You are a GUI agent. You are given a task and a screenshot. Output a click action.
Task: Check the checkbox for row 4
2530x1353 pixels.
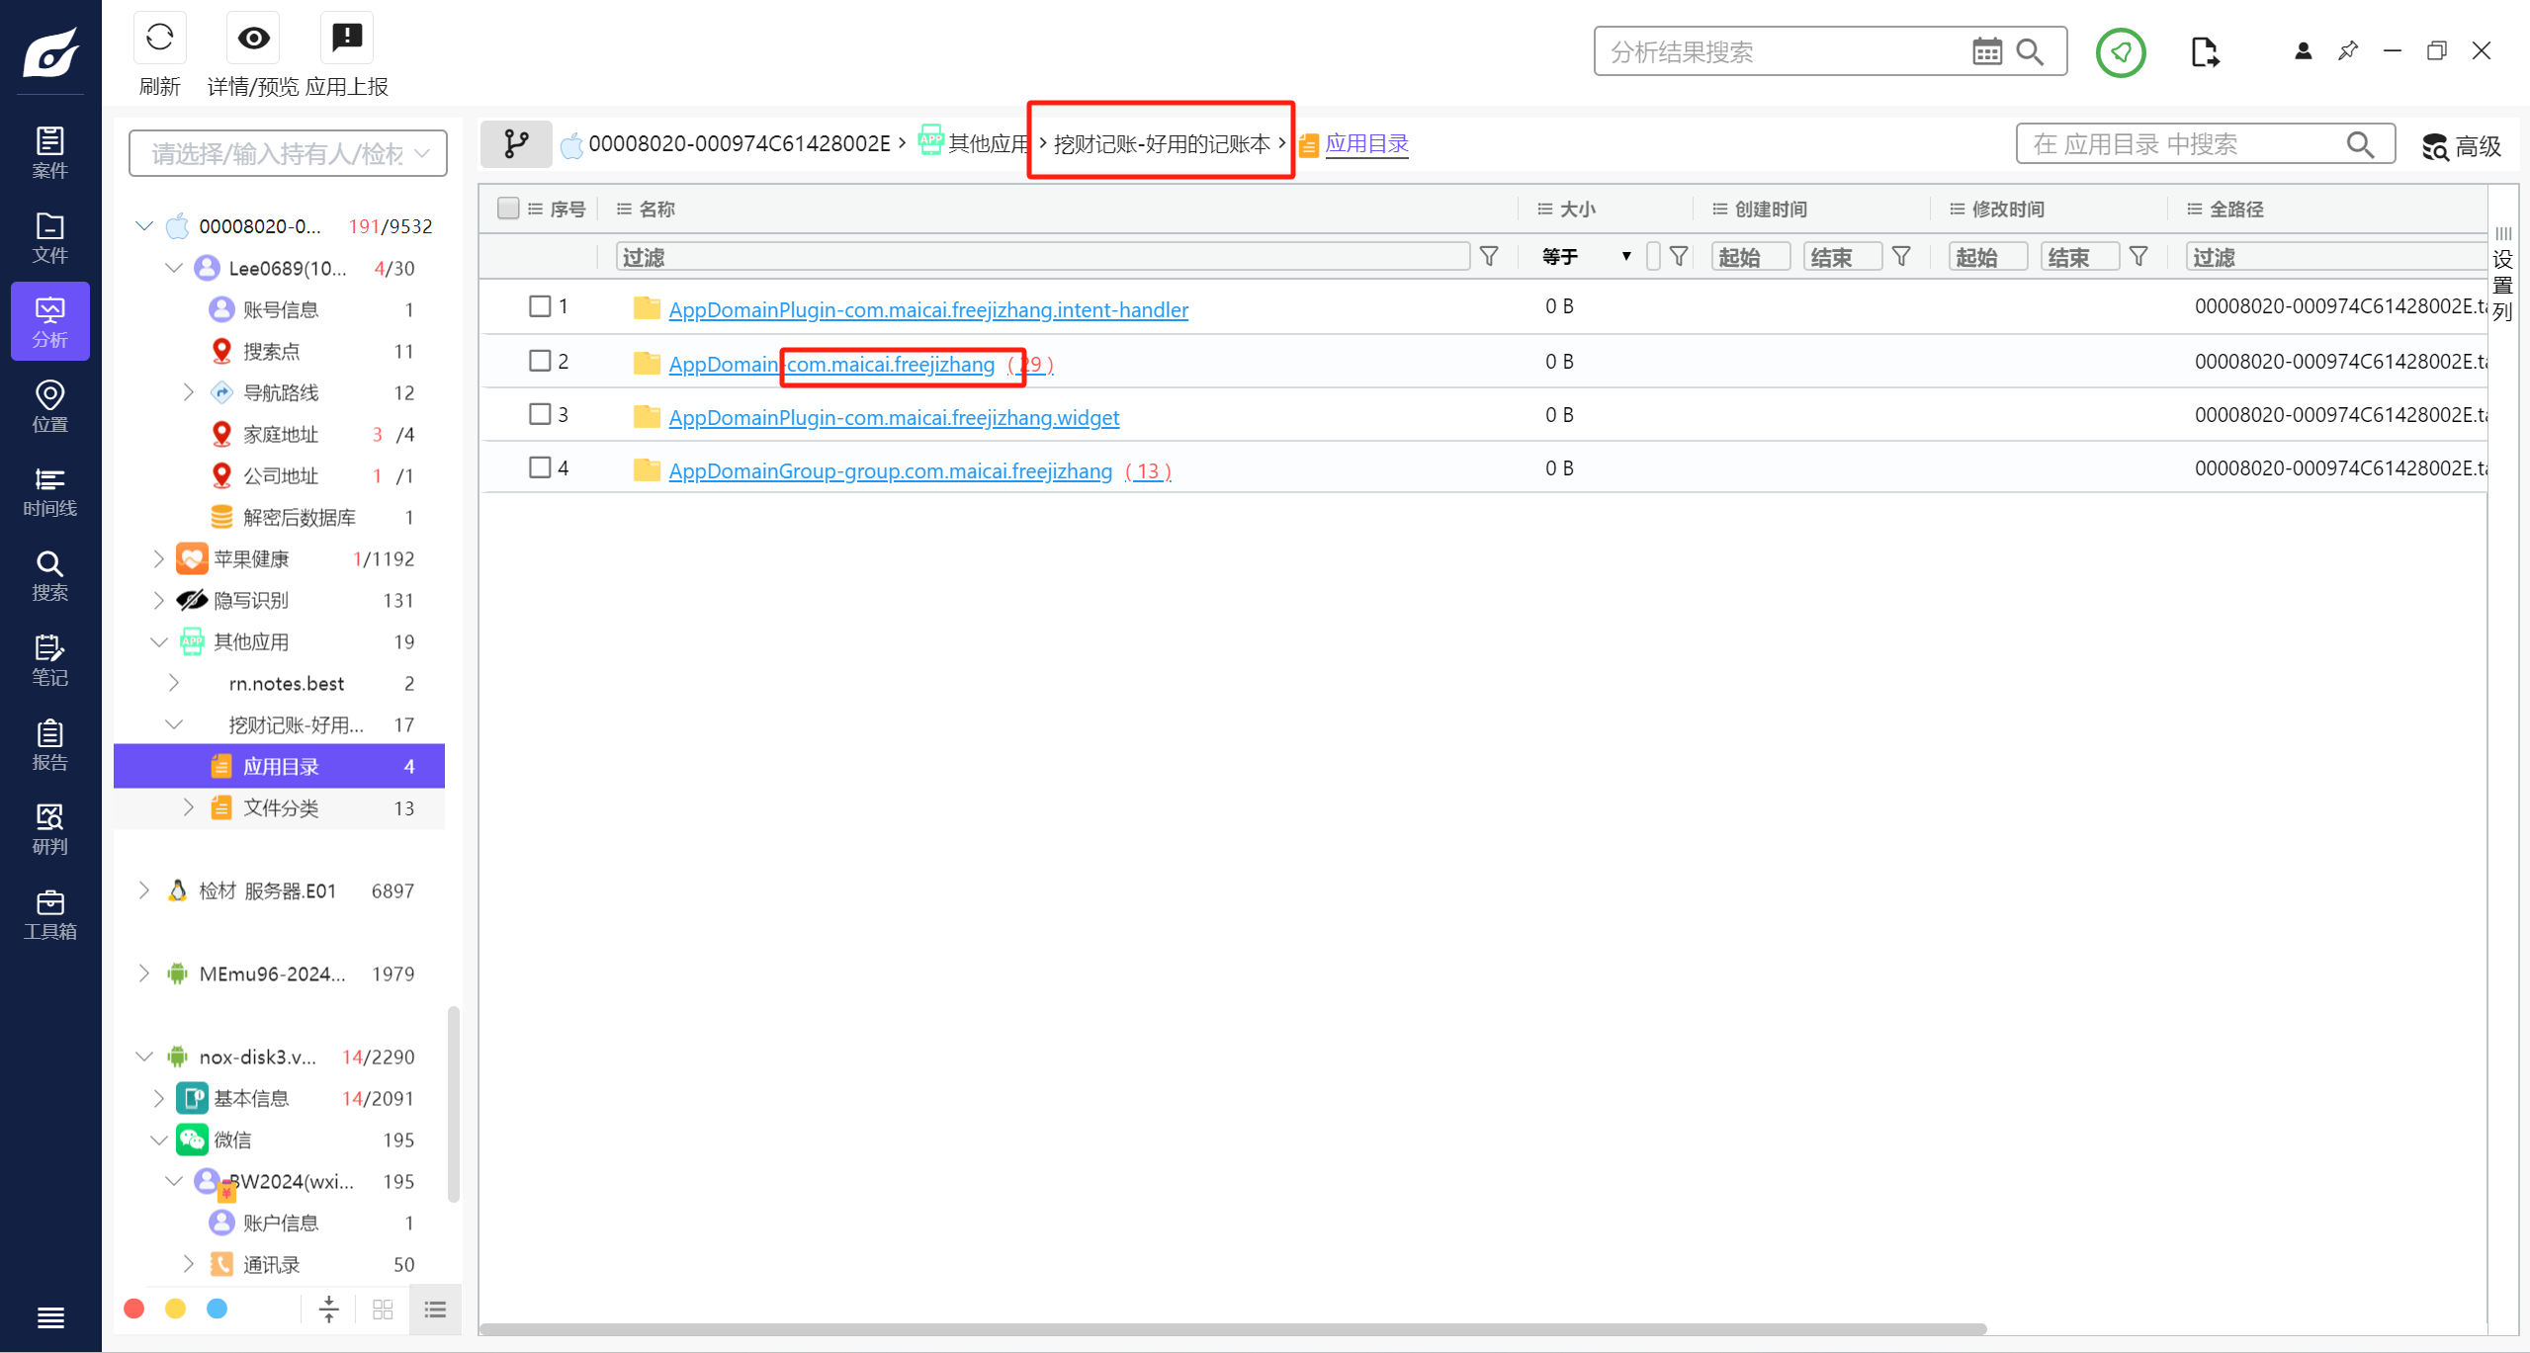(x=540, y=467)
